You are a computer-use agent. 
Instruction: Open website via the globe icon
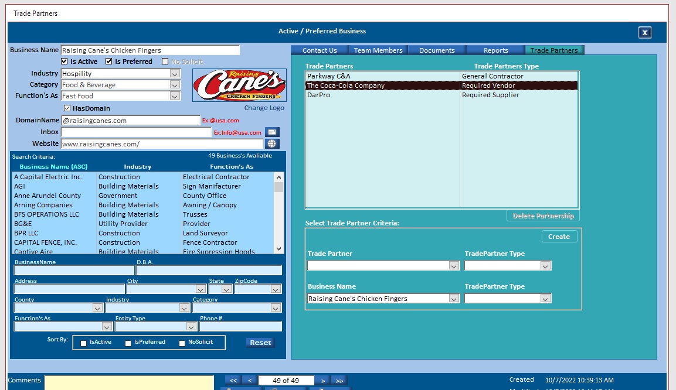272,143
